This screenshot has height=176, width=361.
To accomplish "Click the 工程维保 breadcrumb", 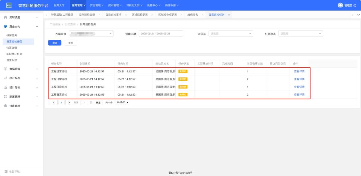I will [55, 24].
